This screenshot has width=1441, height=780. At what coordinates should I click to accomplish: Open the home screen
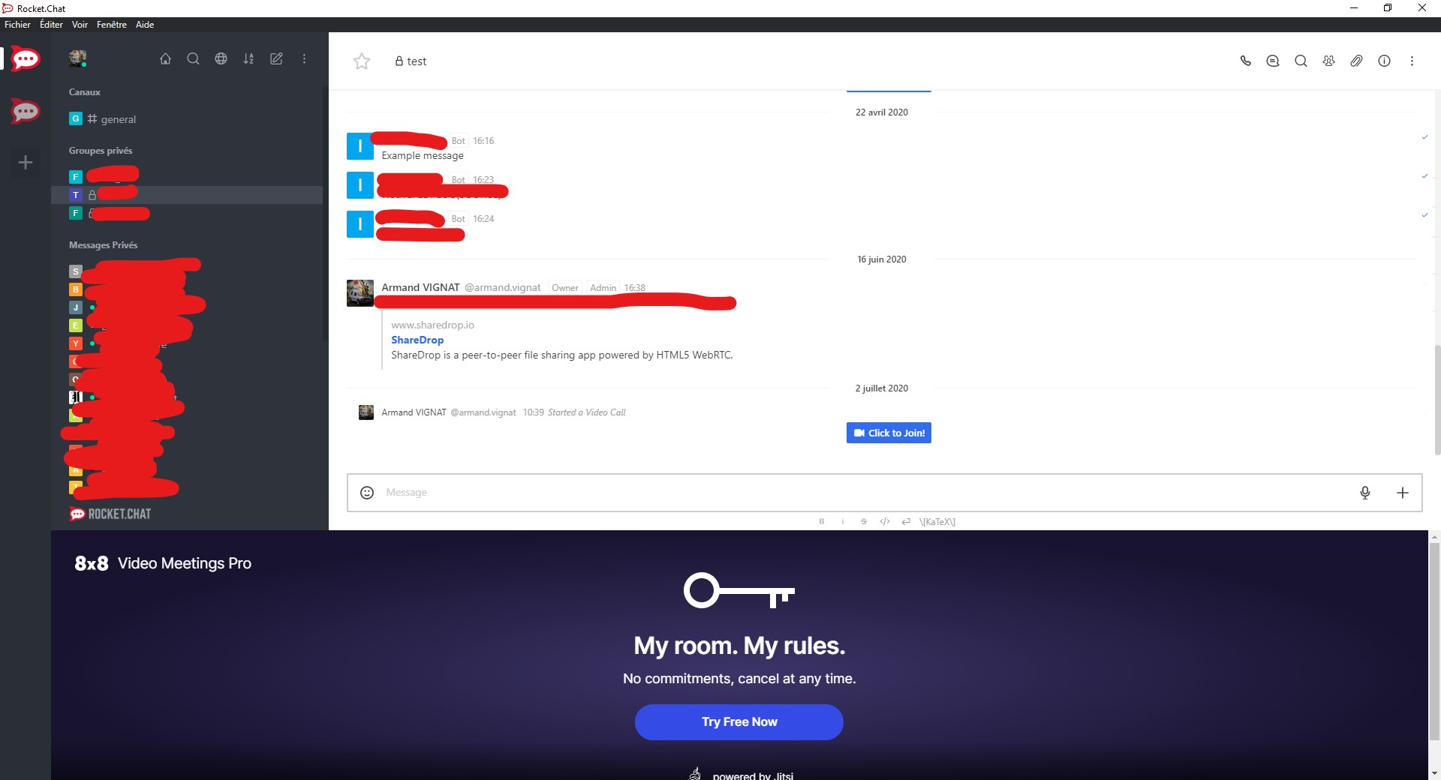click(165, 59)
